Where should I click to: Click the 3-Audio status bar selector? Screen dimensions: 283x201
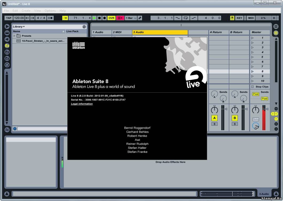coord(264,194)
